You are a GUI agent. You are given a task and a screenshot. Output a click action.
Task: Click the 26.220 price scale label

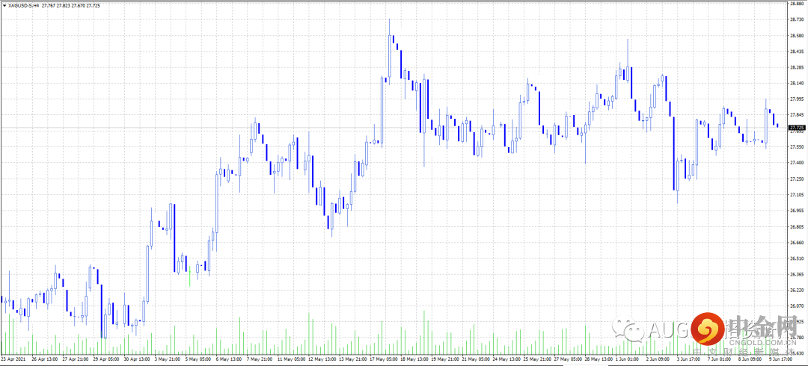click(796, 291)
